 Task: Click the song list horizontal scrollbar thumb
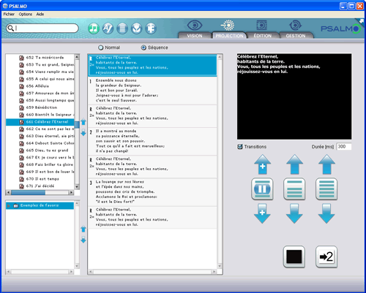(28, 193)
